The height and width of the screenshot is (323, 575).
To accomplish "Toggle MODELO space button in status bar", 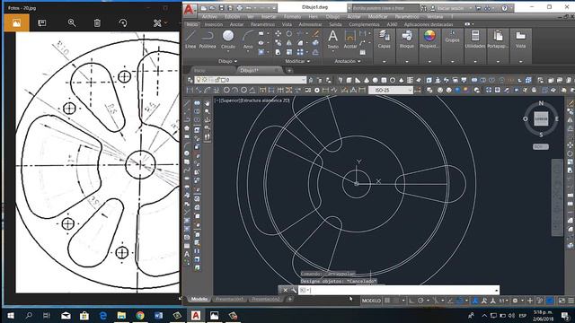I will [x=371, y=301].
